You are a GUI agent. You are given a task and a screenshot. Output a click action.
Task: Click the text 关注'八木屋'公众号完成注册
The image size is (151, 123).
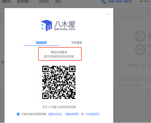(x=59, y=107)
